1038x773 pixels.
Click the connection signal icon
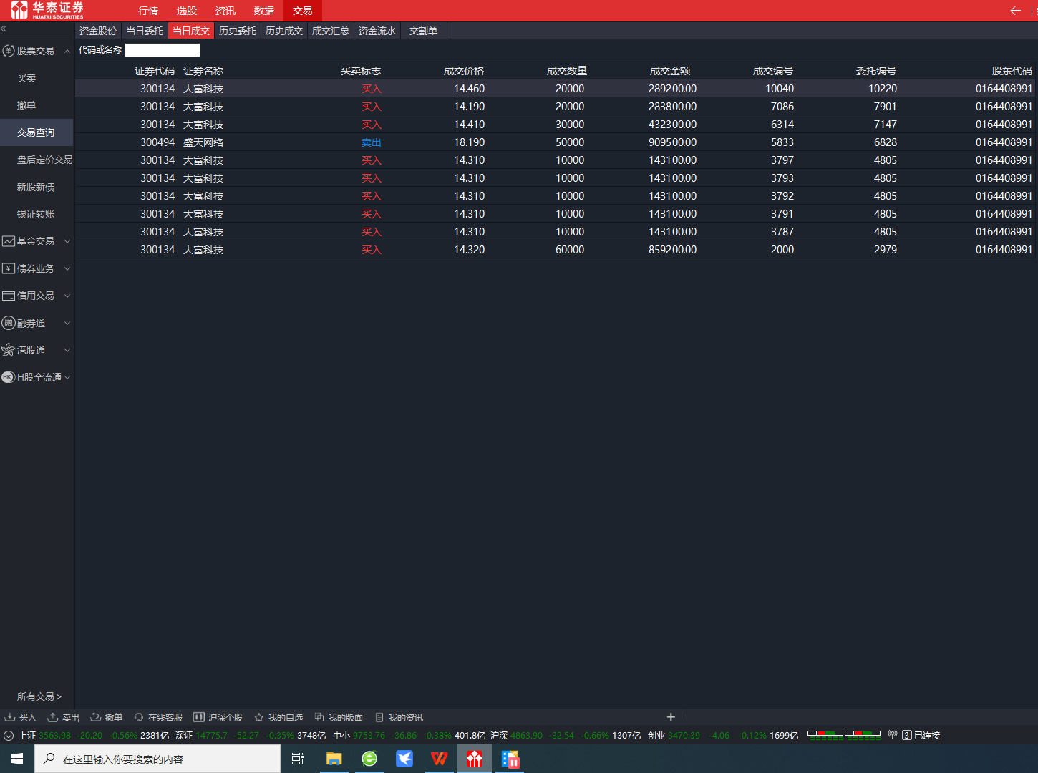(893, 735)
